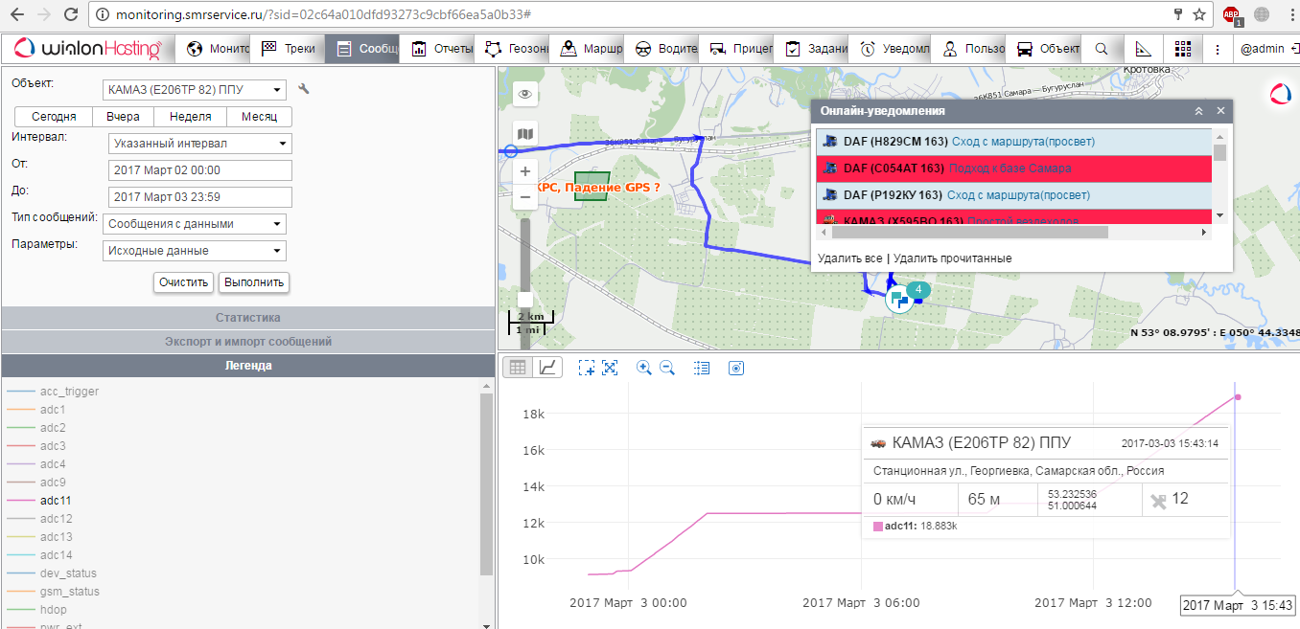
Task: Select the Неделя interval tab
Action: click(x=191, y=117)
